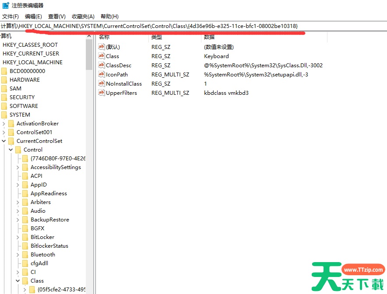This screenshot has height=294, width=387.
Task: Expand the BackupRestore tree node
Action: [x=18, y=220]
